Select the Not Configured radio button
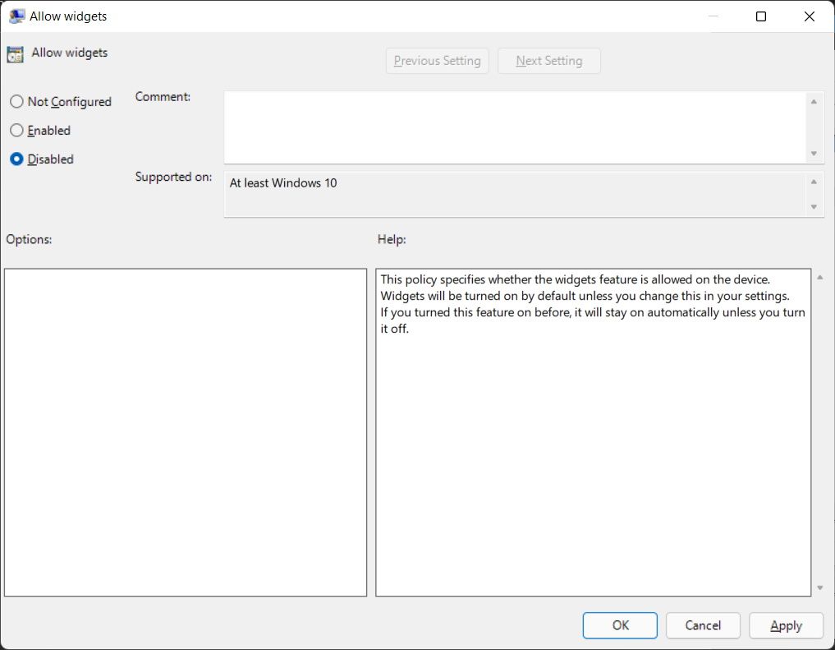835x650 pixels. pyautogui.click(x=16, y=102)
